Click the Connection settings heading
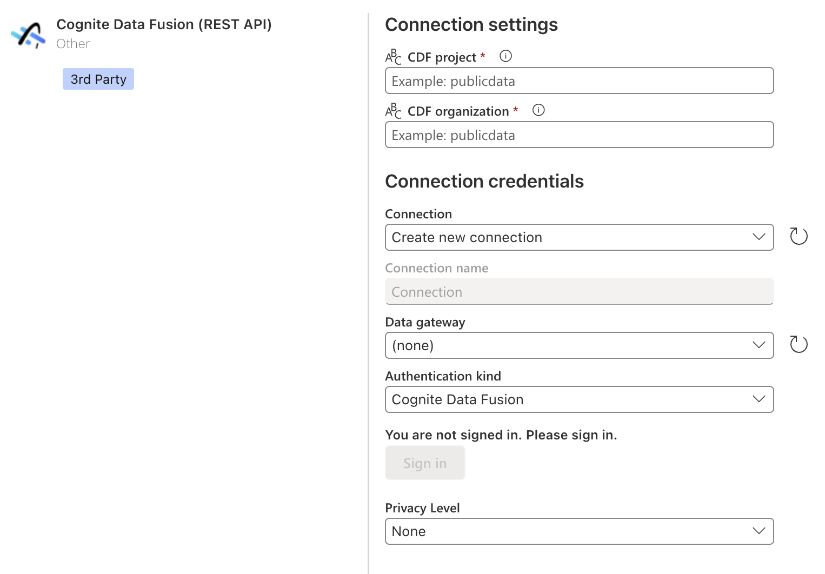 471,24
